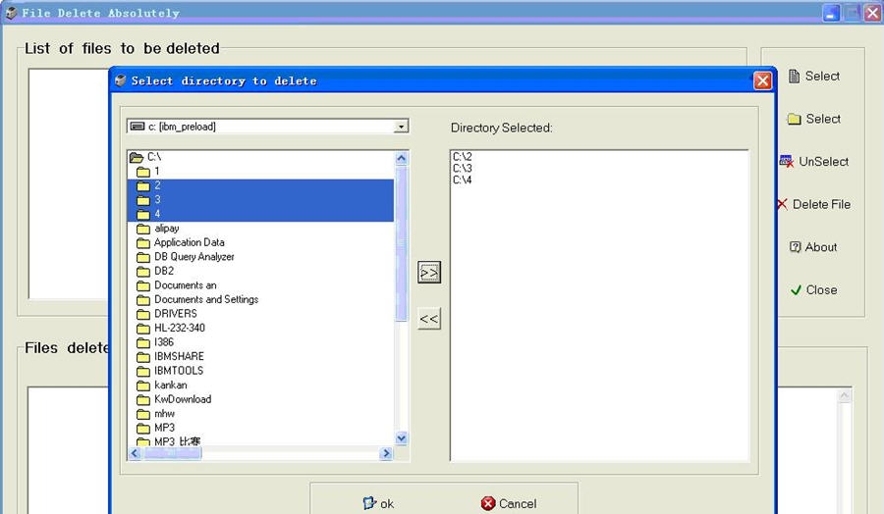Viewport: 884px width, 514px height.
Task: Click the folder tree scroll-up arrow
Action: point(401,158)
